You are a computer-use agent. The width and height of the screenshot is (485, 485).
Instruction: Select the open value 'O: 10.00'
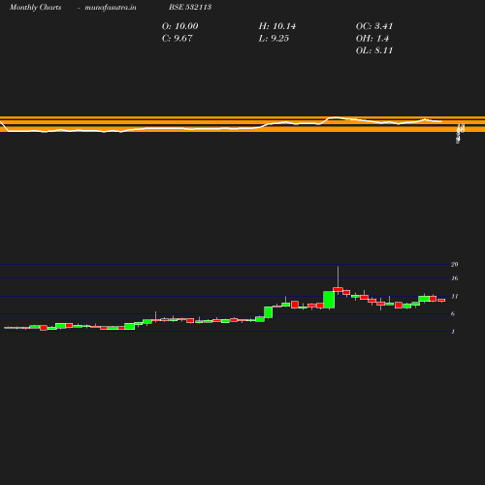179,26
